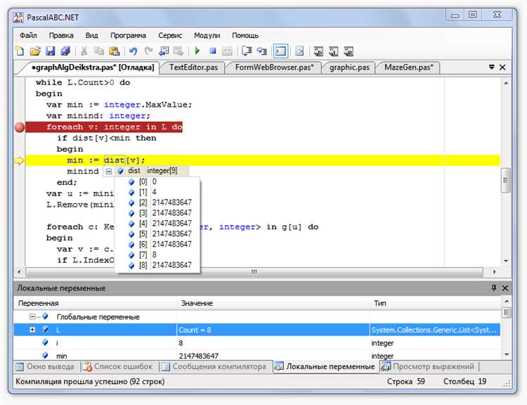Click the code editor vertical scrollbar

click(505, 181)
